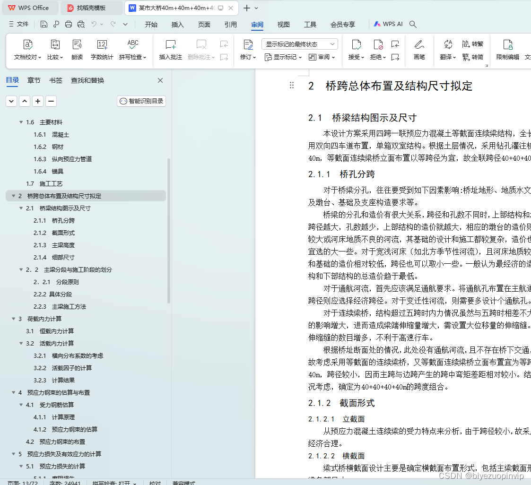Screen dimensions: 531x485
Task: Click the Undo arrow icon
Action: (94, 24)
